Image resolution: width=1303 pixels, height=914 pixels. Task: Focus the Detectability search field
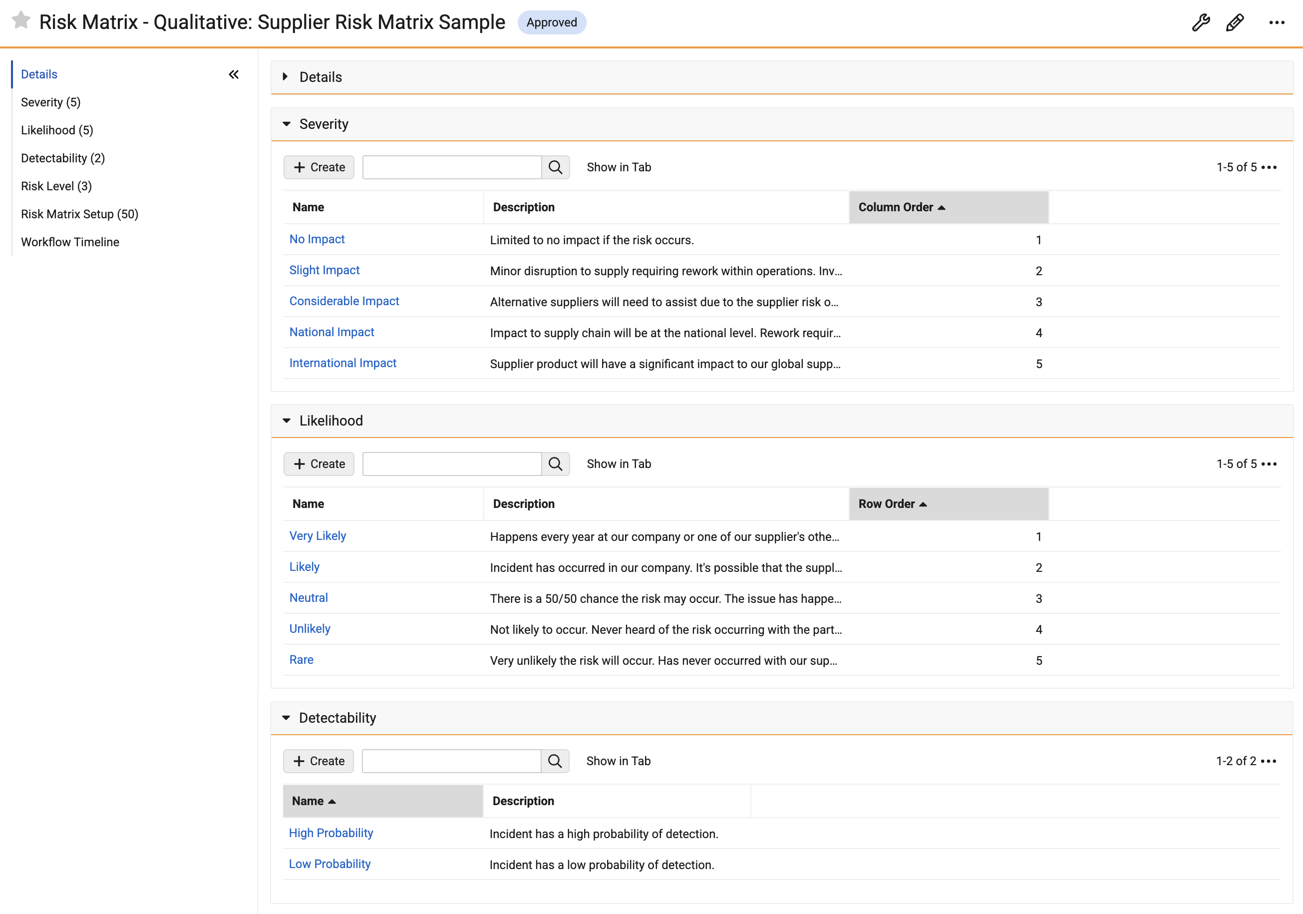pos(451,761)
